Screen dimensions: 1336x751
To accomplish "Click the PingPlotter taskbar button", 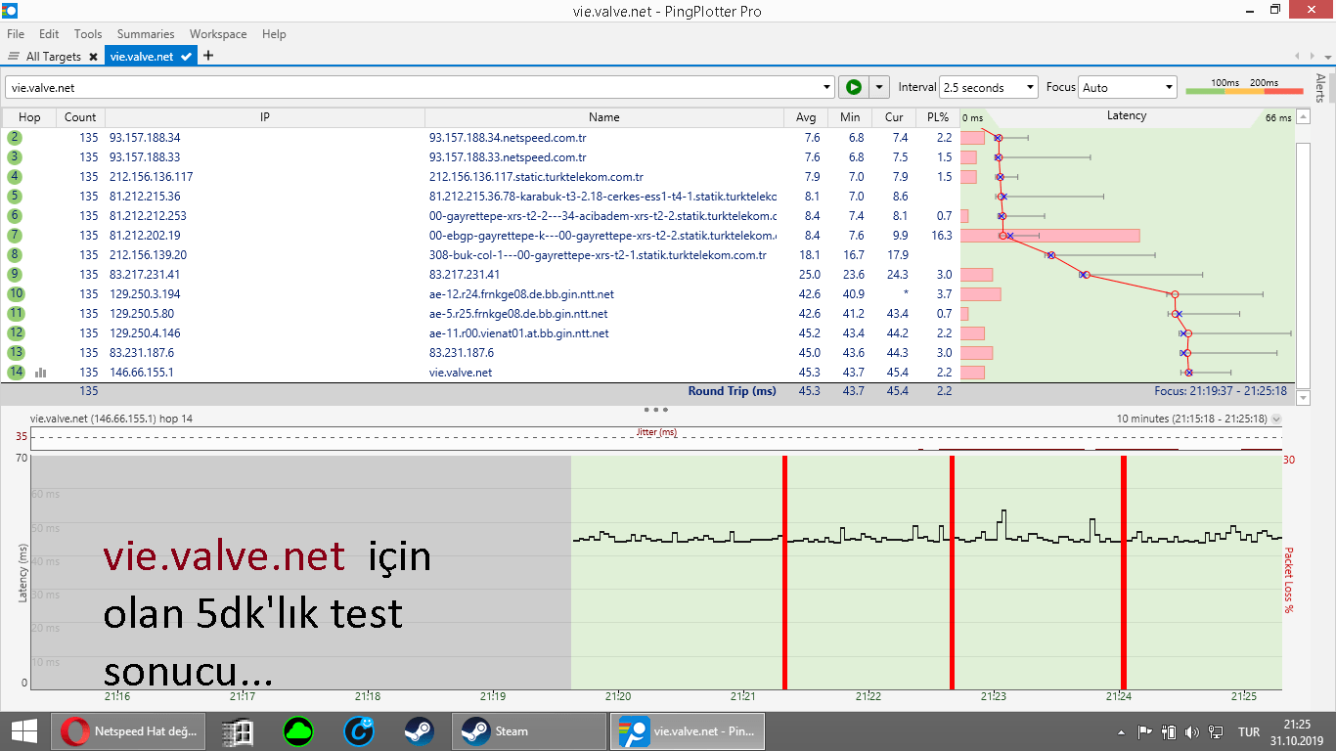I will (688, 730).
